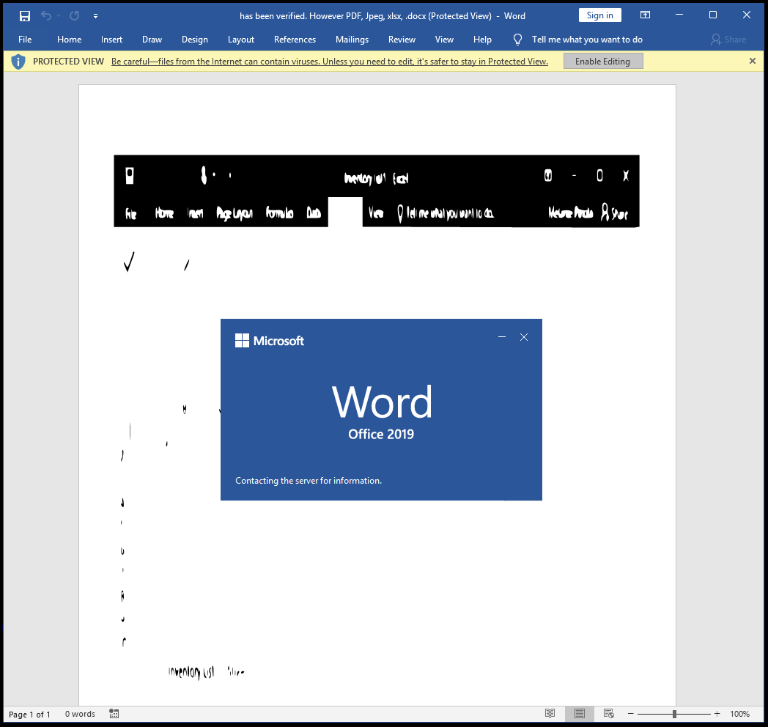Screen dimensions: 768x727
Task: Select the Web Layout view icon
Action: click(x=609, y=714)
